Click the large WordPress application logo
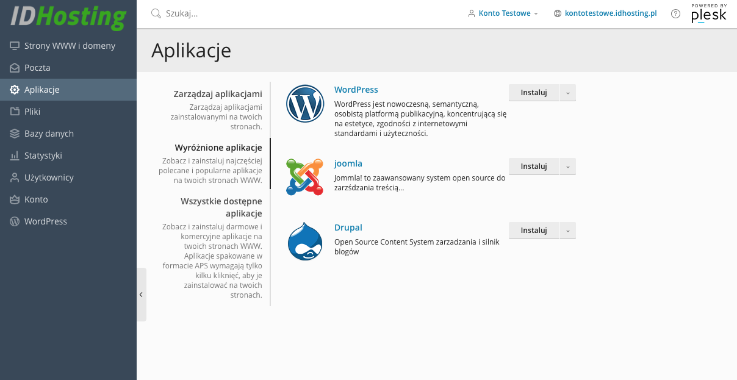This screenshot has height=380, width=737. click(x=305, y=104)
